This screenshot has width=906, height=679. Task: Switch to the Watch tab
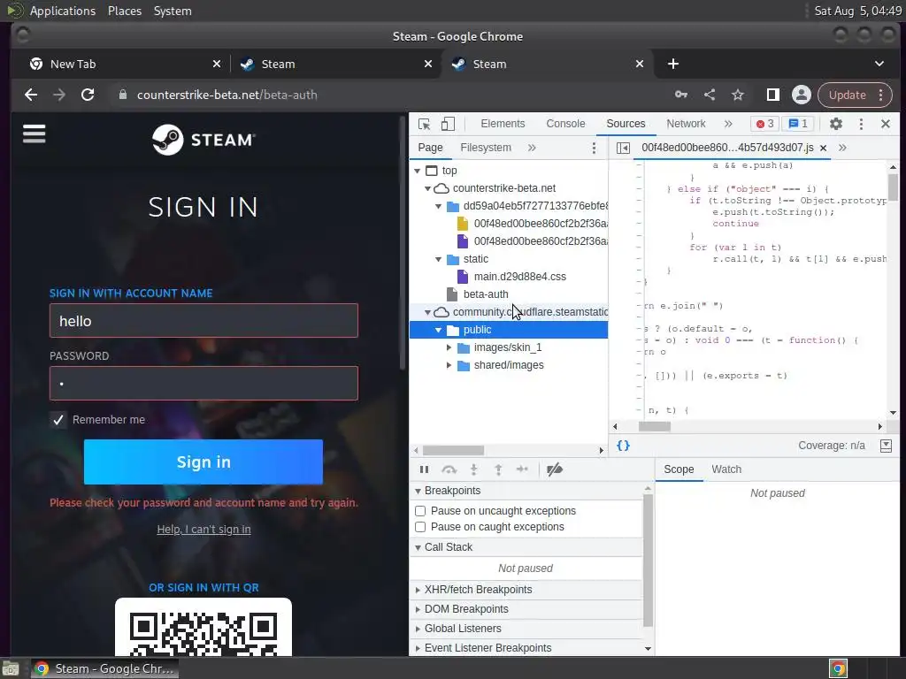click(726, 469)
